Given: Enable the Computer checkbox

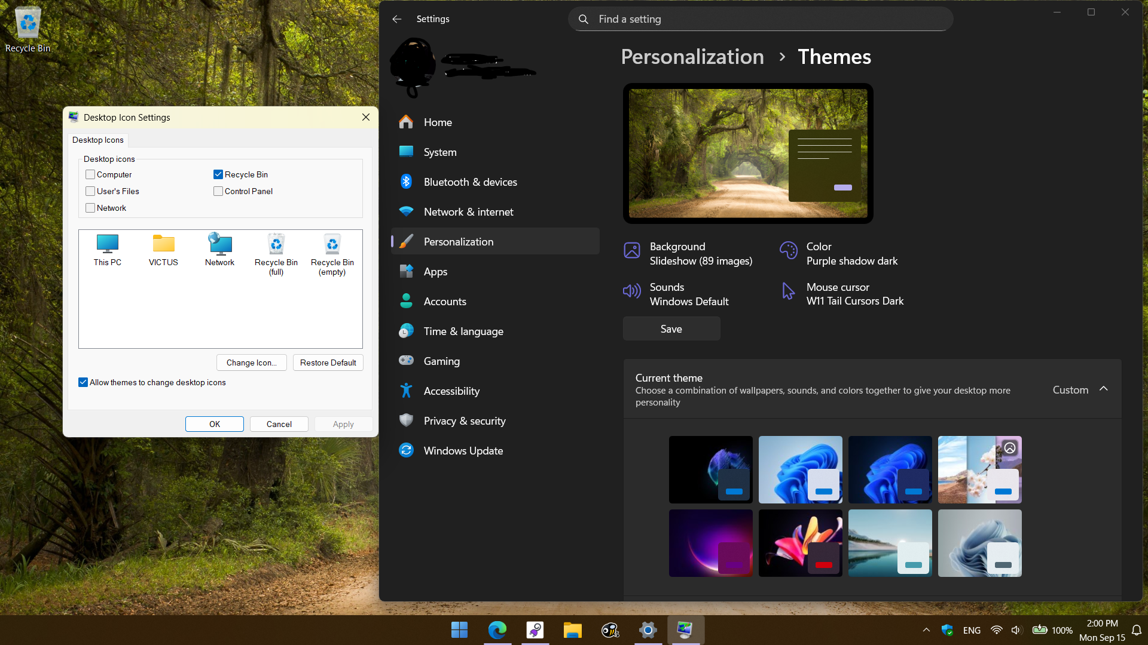Looking at the screenshot, I should click(x=90, y=174).
